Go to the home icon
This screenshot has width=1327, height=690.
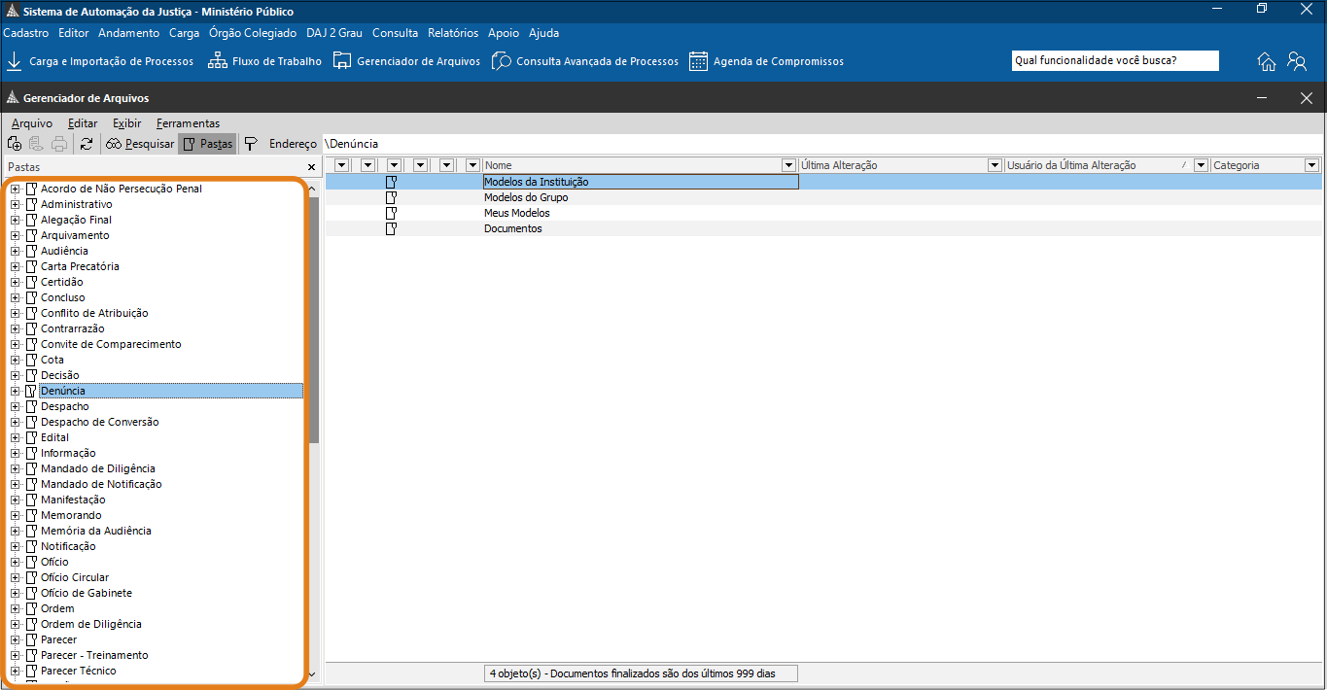tap(1267, 61)
